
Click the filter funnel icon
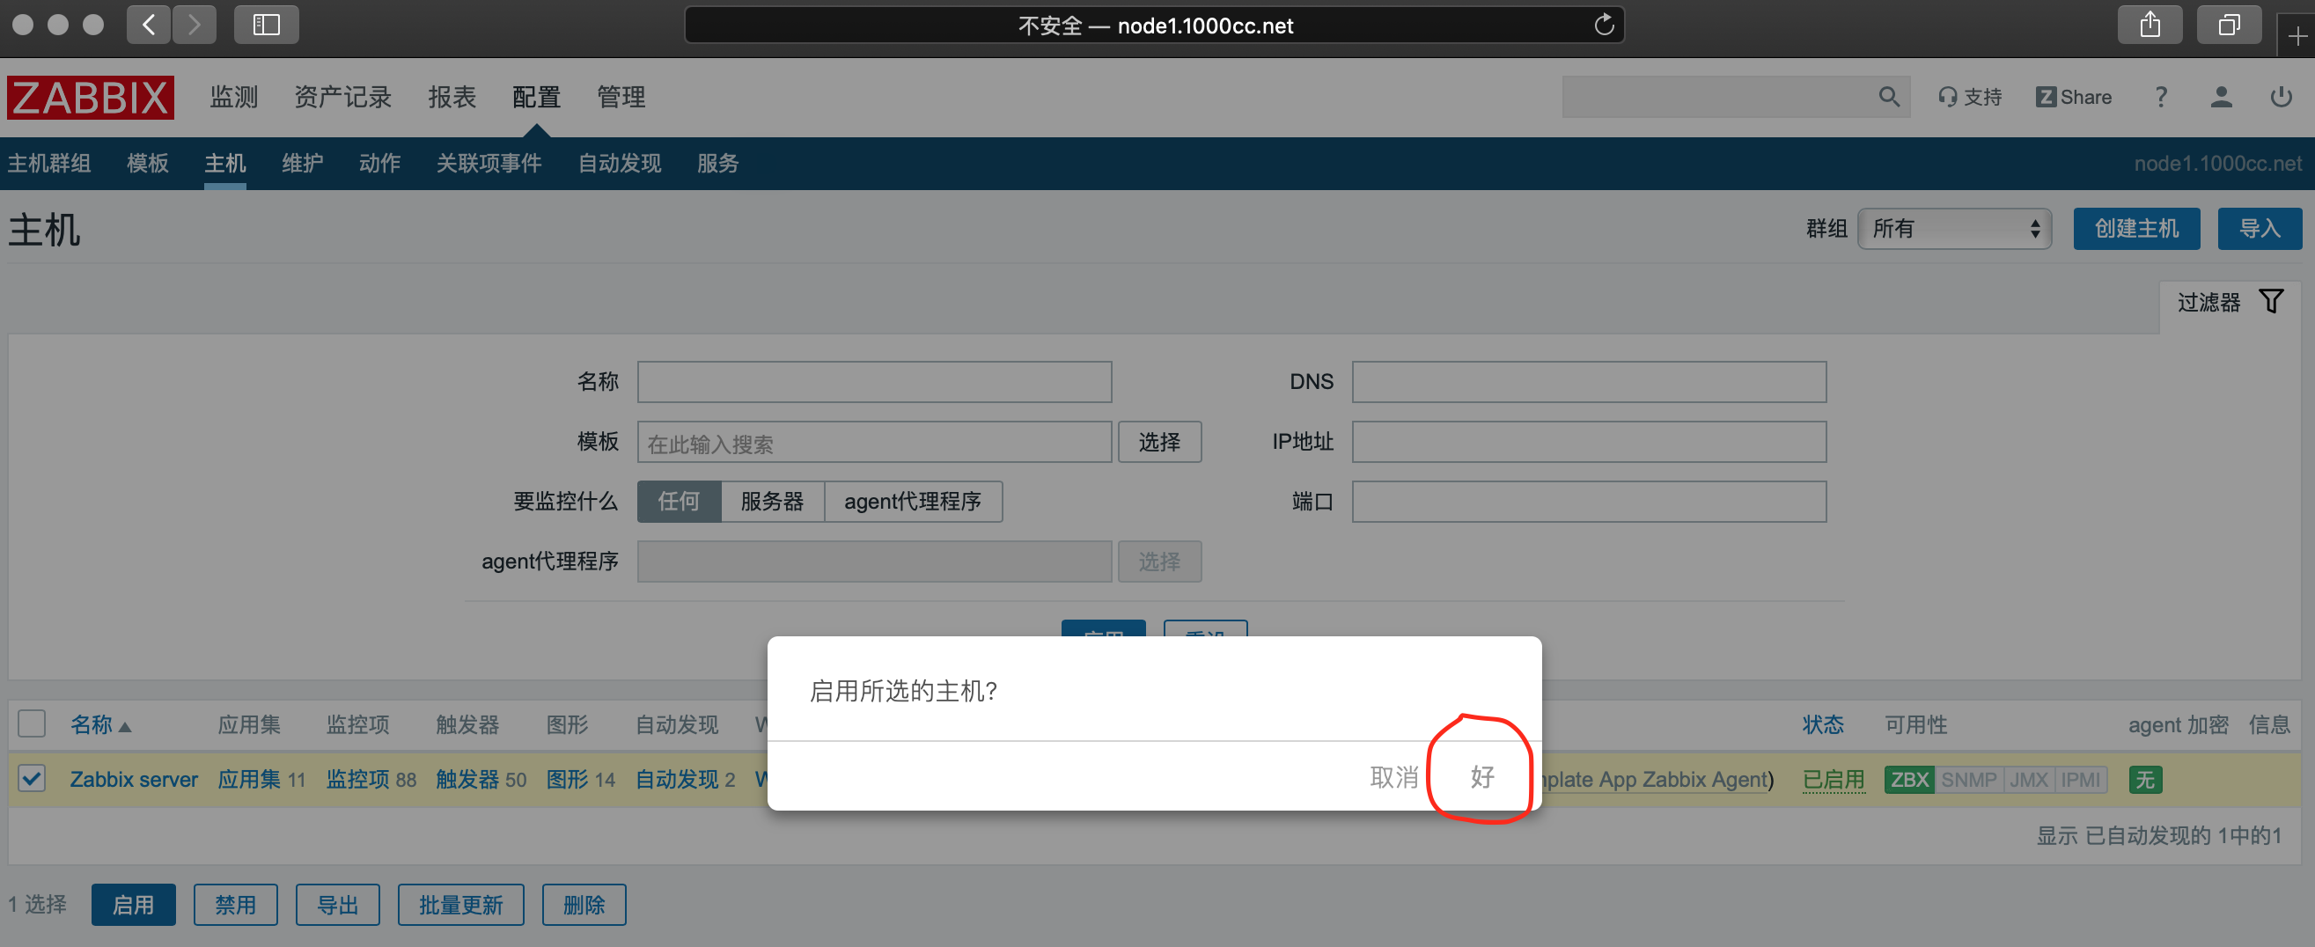(2271, 302)
